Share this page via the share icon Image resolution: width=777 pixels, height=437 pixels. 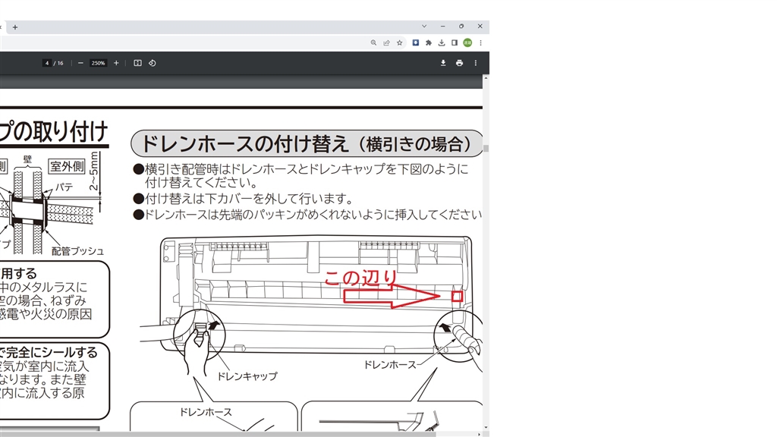pyautogui.click(x=386, y=42)
